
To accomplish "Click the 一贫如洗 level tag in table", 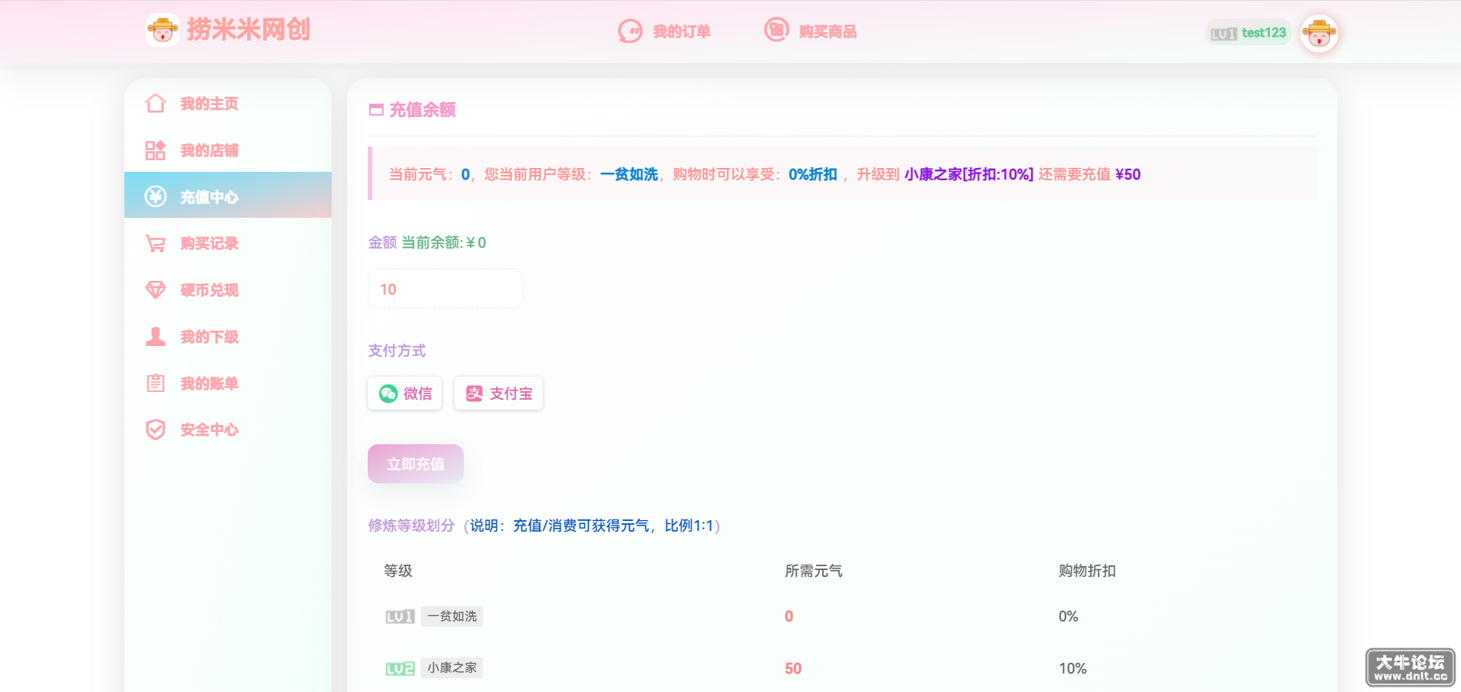I will click(451, 616).
